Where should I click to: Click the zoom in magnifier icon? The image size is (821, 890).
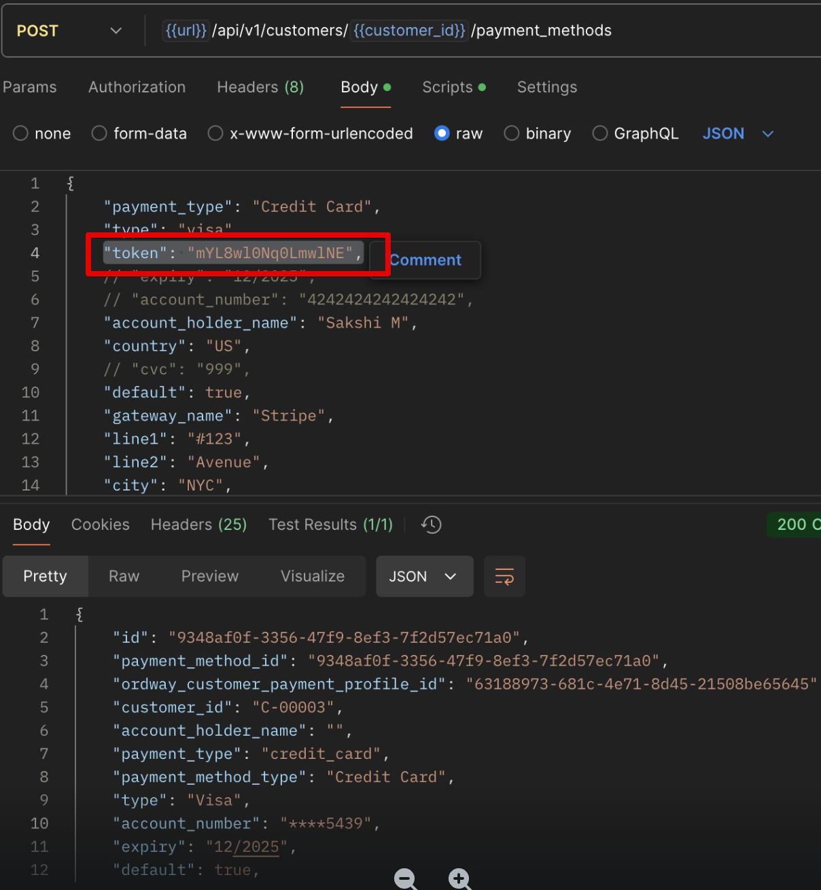tap(460, 879)
